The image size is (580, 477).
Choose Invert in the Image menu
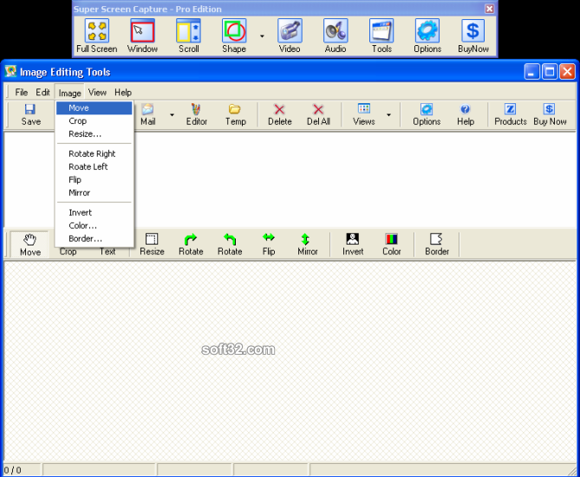94,212
